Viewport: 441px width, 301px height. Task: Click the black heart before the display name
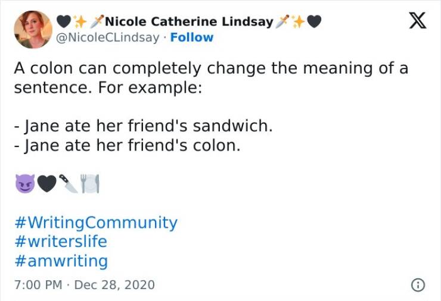pyautogui.click(x=63, y=22)
